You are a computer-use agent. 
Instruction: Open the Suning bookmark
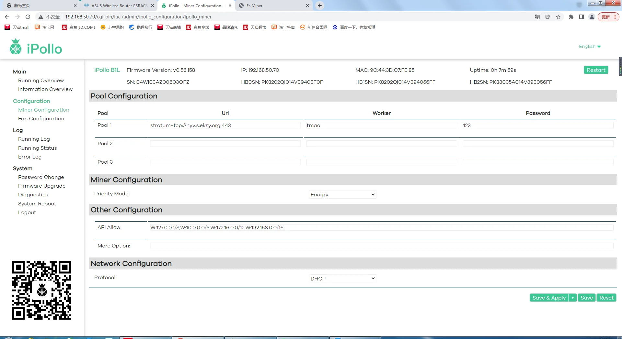pyautogui.click(x=112, y=27)
